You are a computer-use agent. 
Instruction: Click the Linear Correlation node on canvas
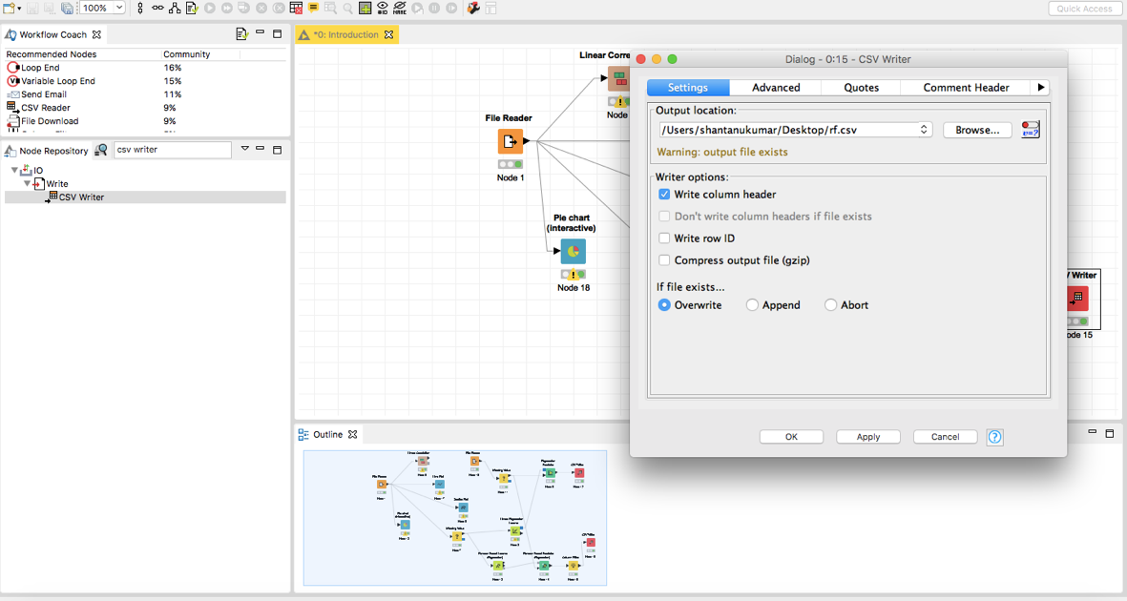(618, 78)
